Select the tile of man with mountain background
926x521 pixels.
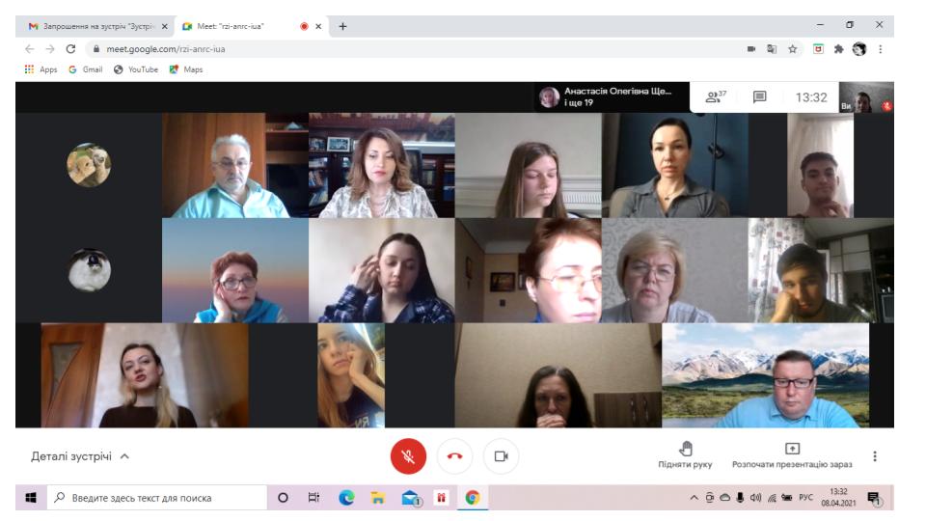click(x=765, y=375)
